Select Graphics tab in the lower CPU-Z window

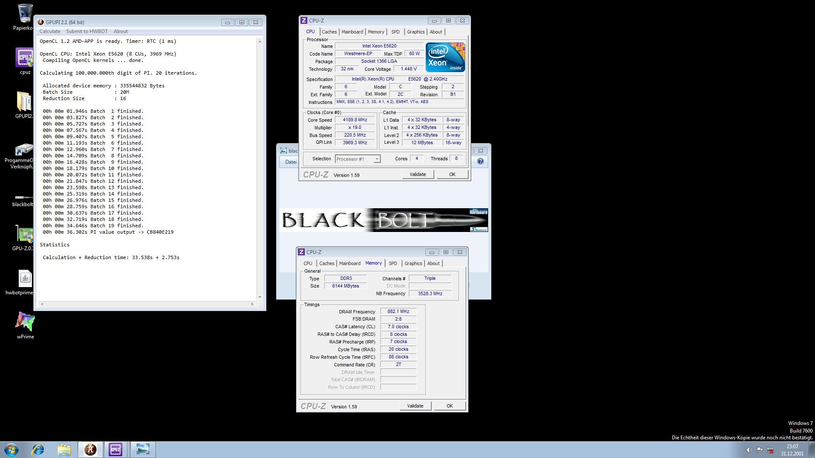point(413,263)
